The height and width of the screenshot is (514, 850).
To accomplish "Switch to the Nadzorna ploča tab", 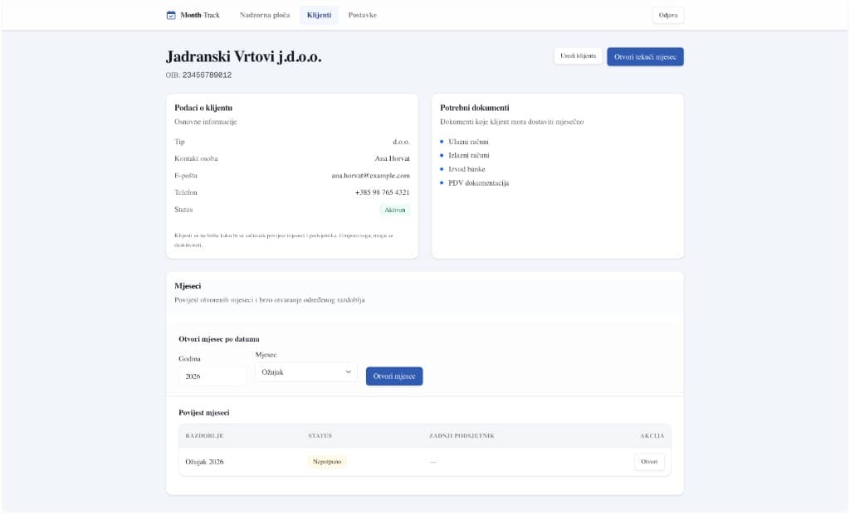I will (266, 14).
